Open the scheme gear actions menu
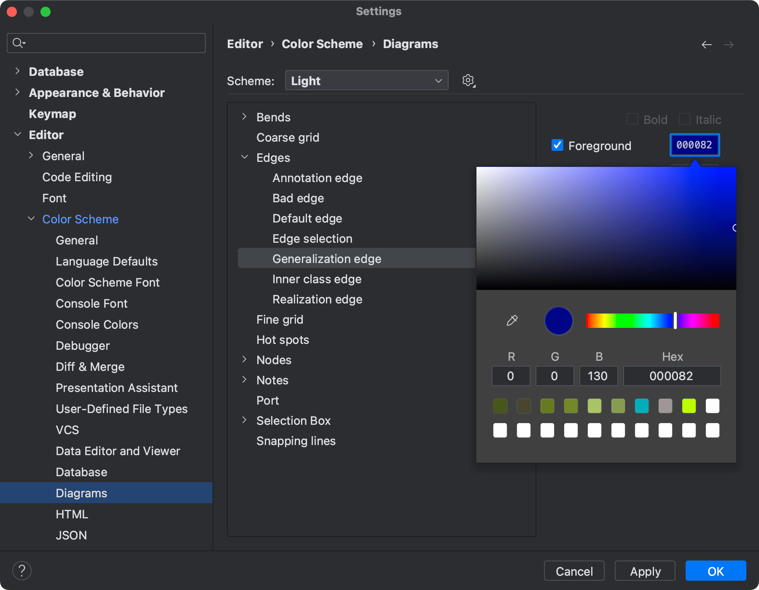 (468, 80)
